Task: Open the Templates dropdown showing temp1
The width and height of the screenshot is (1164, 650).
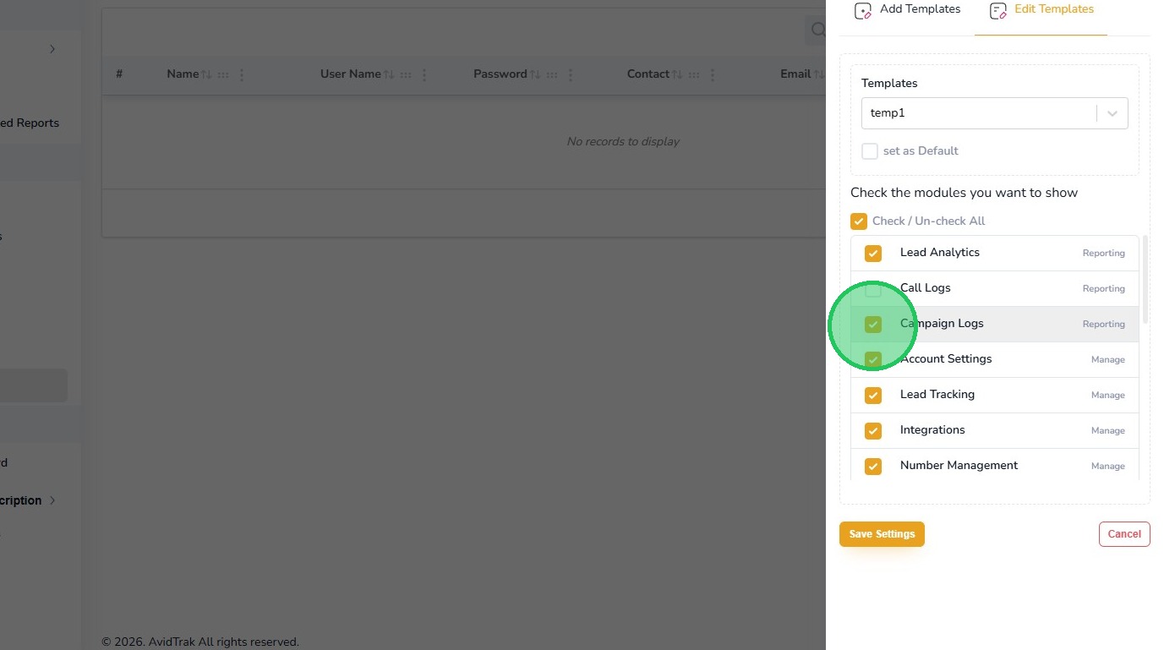Action: point(994,113)
